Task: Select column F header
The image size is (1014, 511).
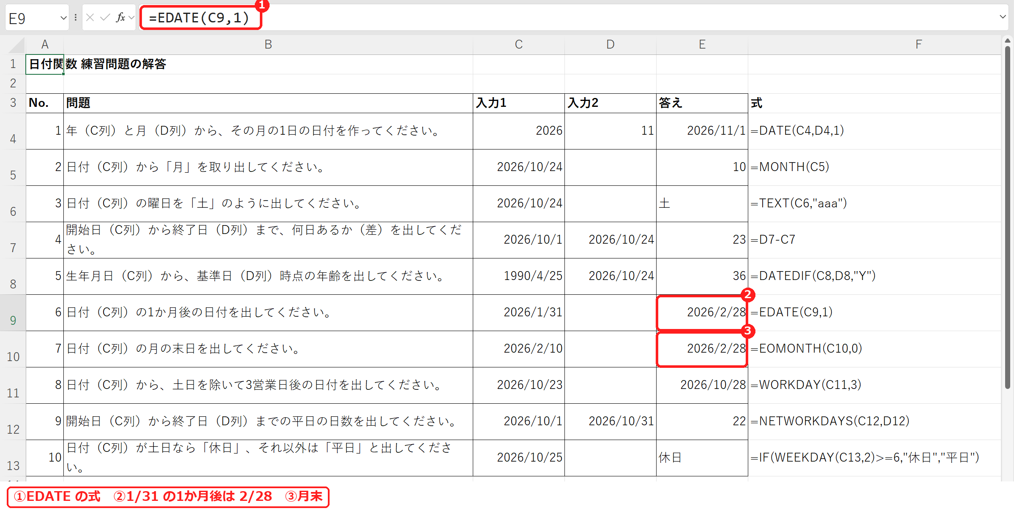Action: point(875,44)
